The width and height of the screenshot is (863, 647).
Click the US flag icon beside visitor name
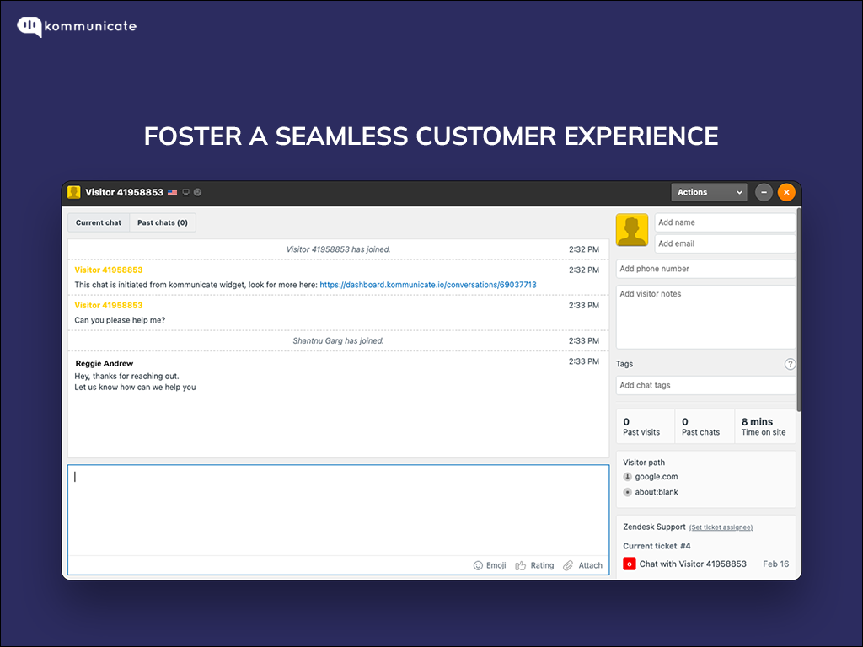click(173, 192)
